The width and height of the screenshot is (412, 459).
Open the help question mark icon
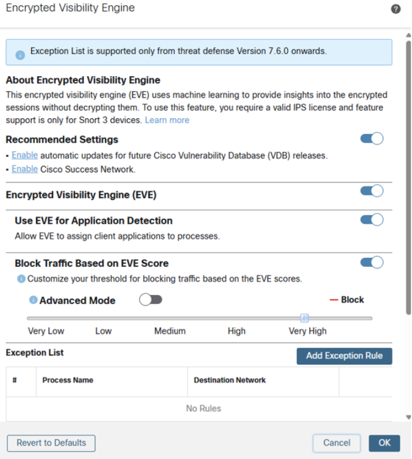pyautogui.click(x=396, y=9)
